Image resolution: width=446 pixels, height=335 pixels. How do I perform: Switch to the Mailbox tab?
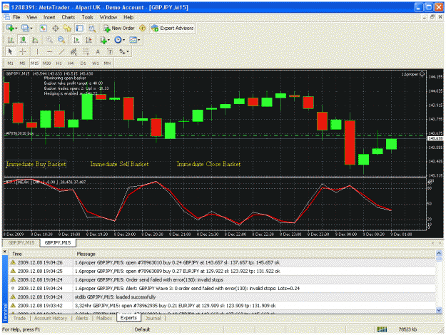click(104, 318)
